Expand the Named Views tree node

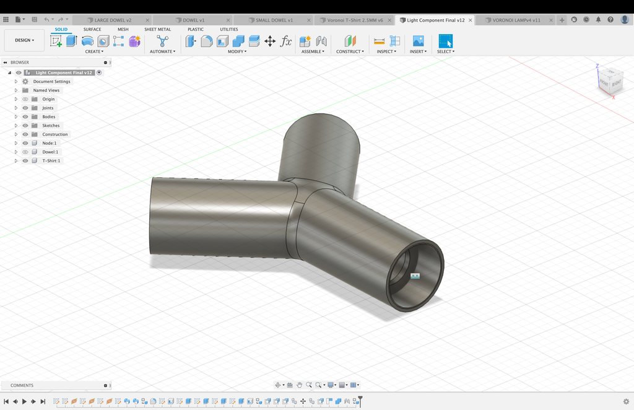(16, 90)
